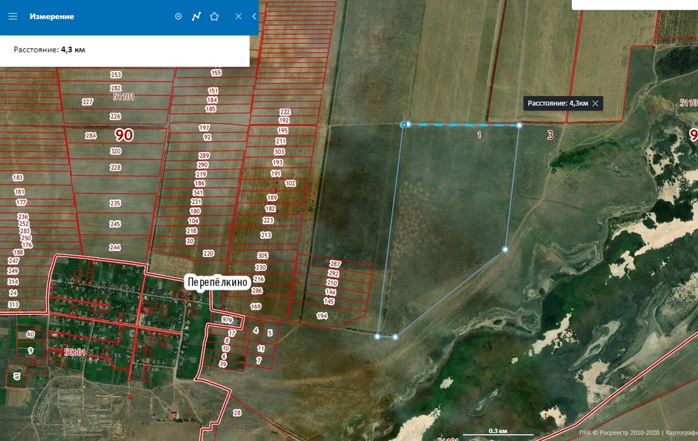Screen dimensions: 698x441
Task: Select cadastral block 90 label
Action: click(x=123, y=134)
